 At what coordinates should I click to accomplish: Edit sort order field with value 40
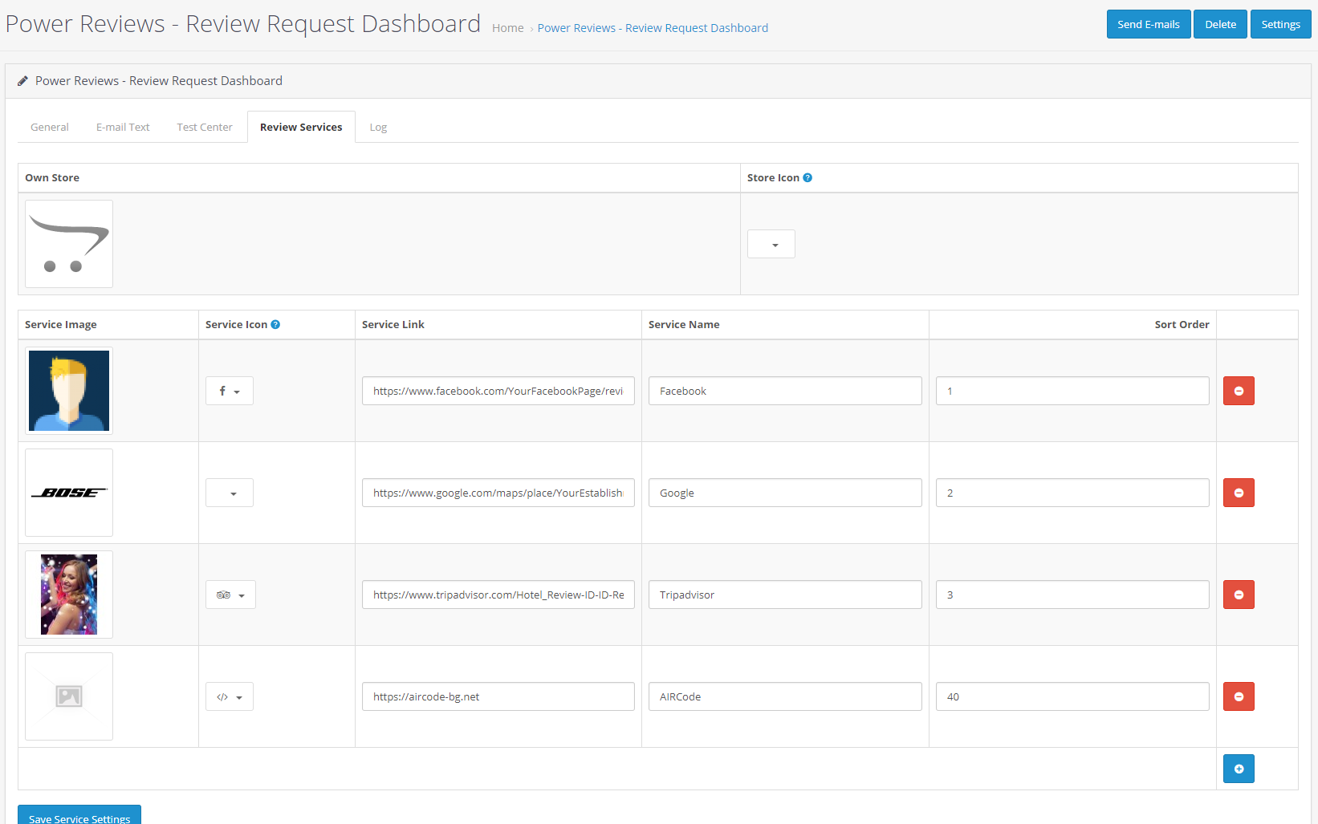[x=1072, y=696]
